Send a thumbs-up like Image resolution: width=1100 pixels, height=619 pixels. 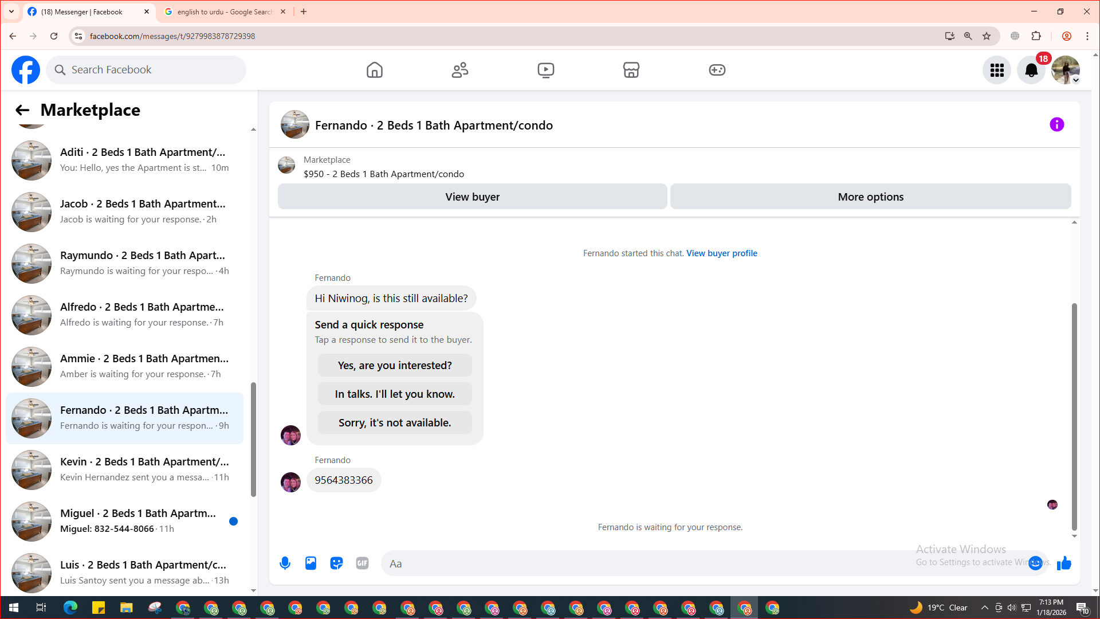pos(1064,563)
